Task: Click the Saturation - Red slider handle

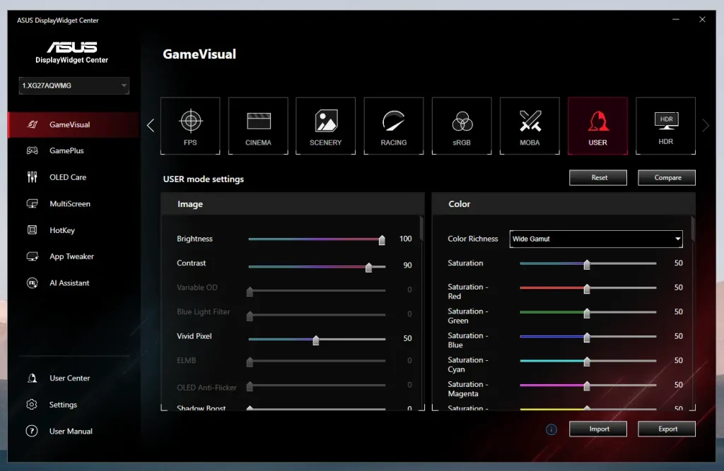Action: 587,289
